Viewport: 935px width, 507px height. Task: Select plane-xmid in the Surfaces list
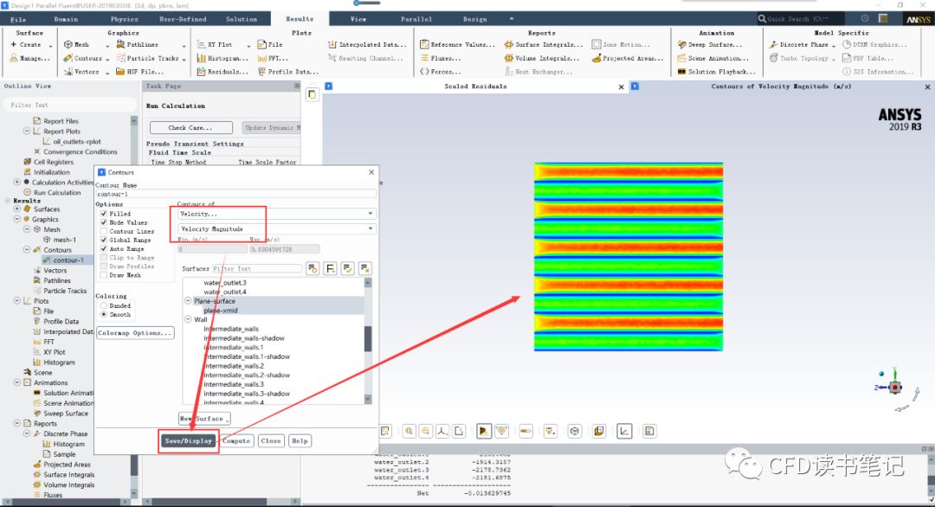pyautogui.click(x=221, y=311)
